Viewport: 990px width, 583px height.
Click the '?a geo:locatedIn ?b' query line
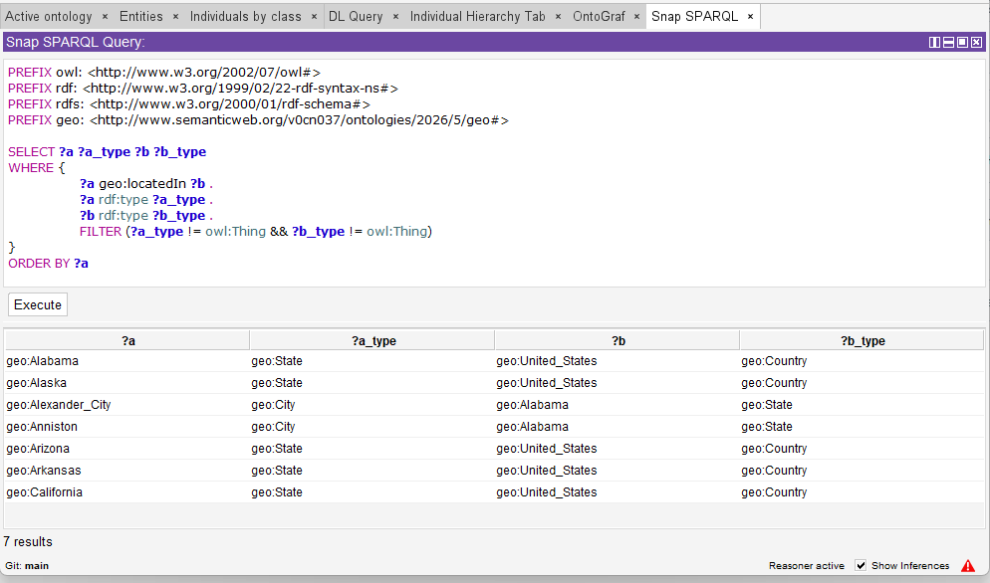point(145,184)
